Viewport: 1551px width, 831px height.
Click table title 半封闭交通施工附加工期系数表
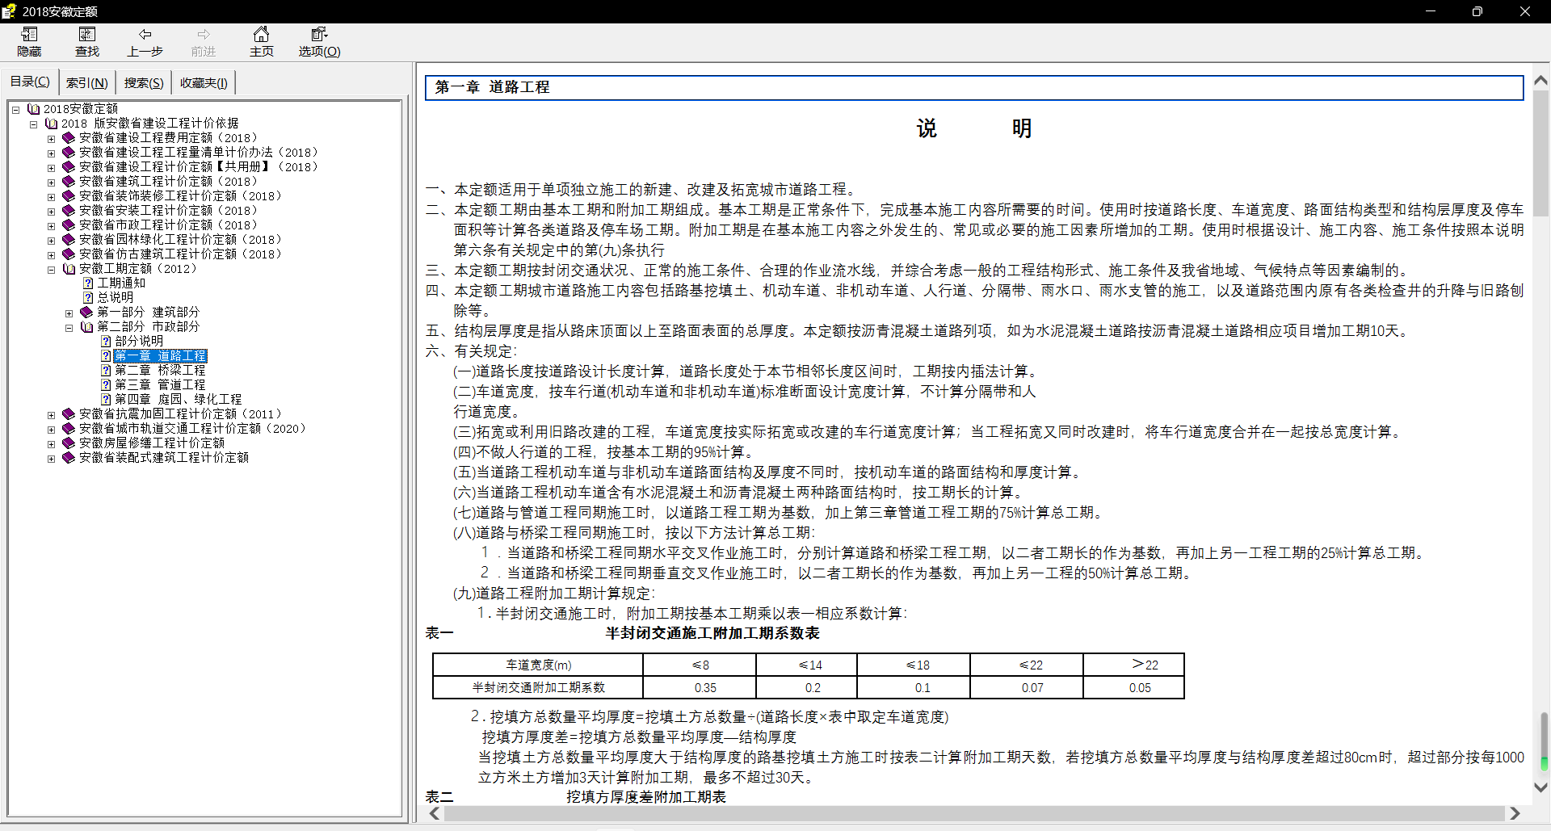tap(712, 633)
